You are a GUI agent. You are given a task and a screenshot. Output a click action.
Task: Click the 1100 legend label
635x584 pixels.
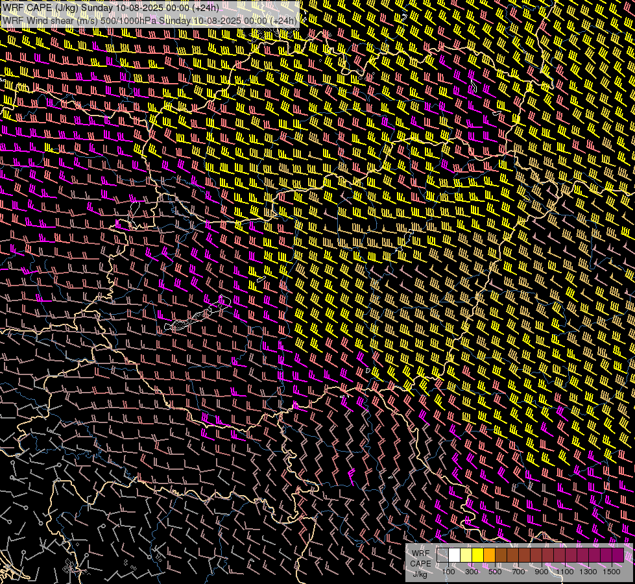pyautogui.click(x=565, y=572)
